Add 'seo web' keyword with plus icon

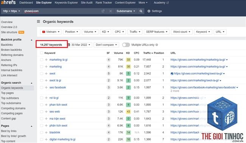(46, 112)
